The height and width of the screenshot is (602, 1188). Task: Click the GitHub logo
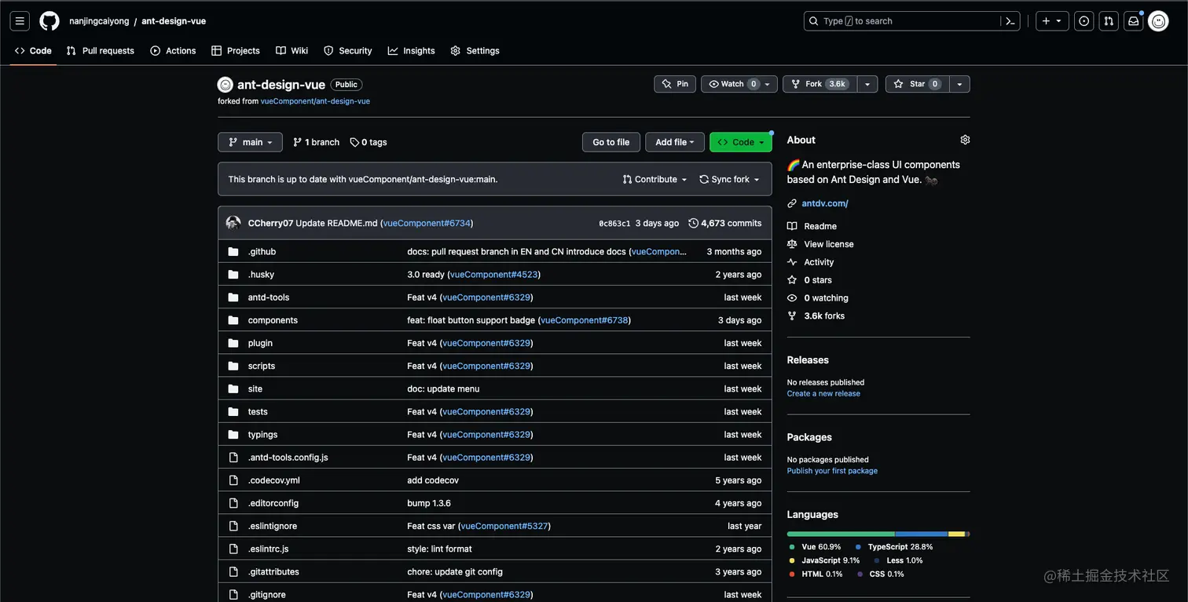click(x=49, y=21)
